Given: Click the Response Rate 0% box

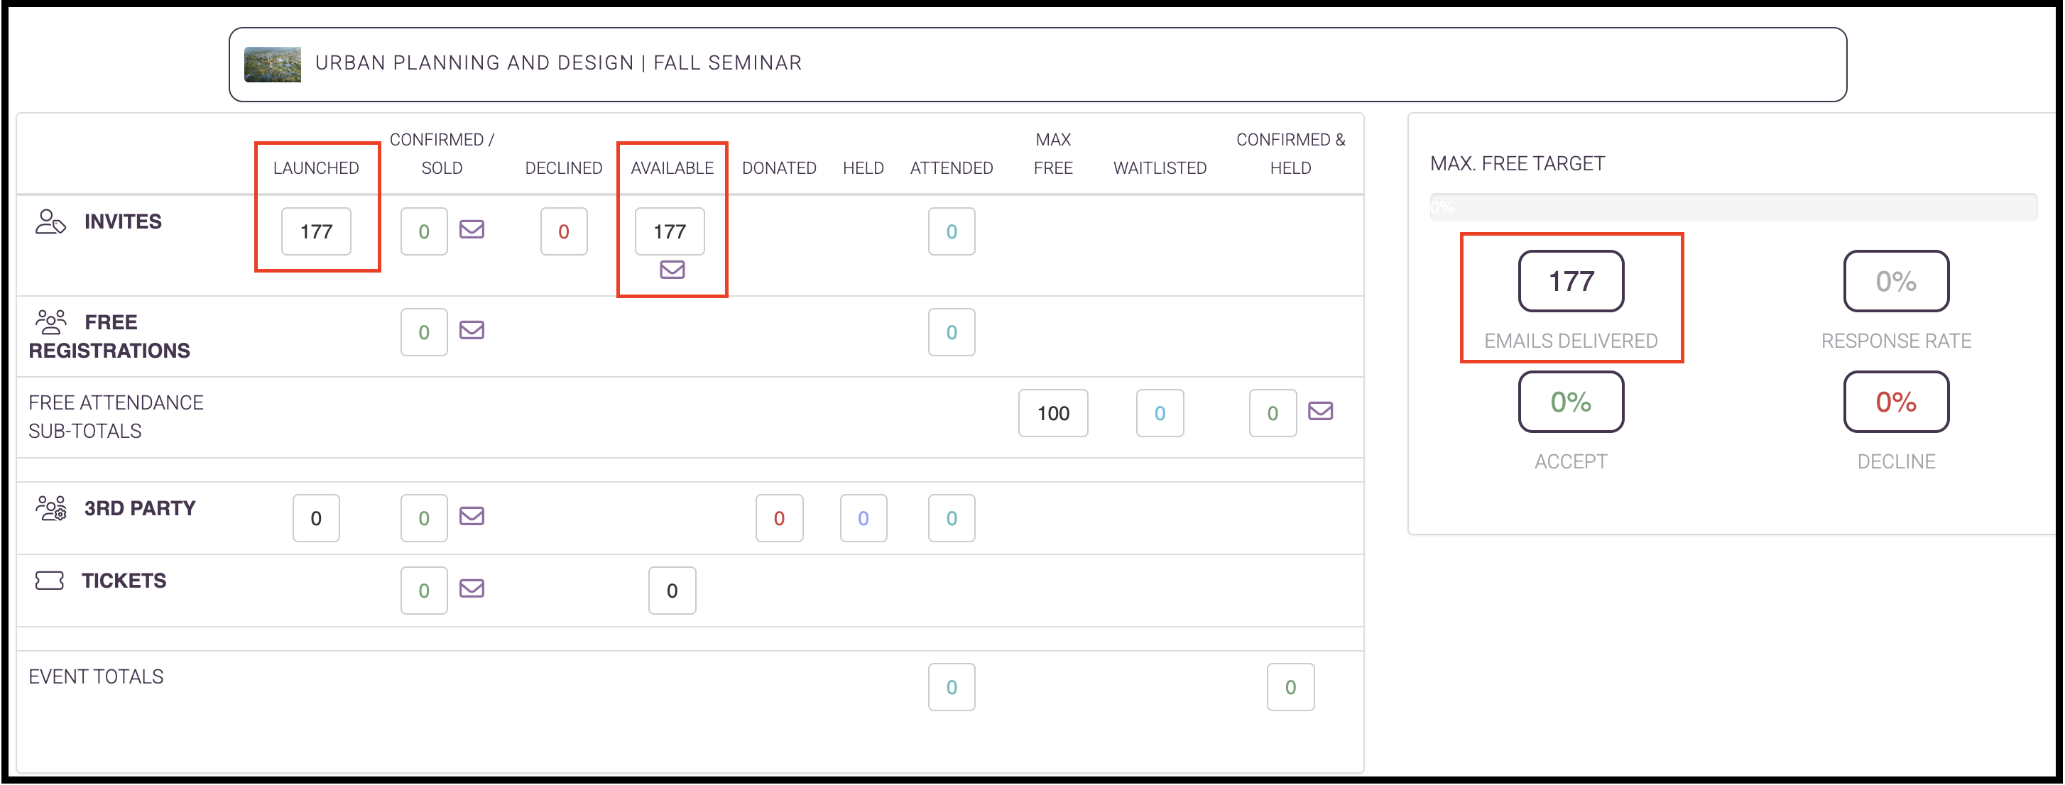Looking at the screenshot, I should point(1896,281).
